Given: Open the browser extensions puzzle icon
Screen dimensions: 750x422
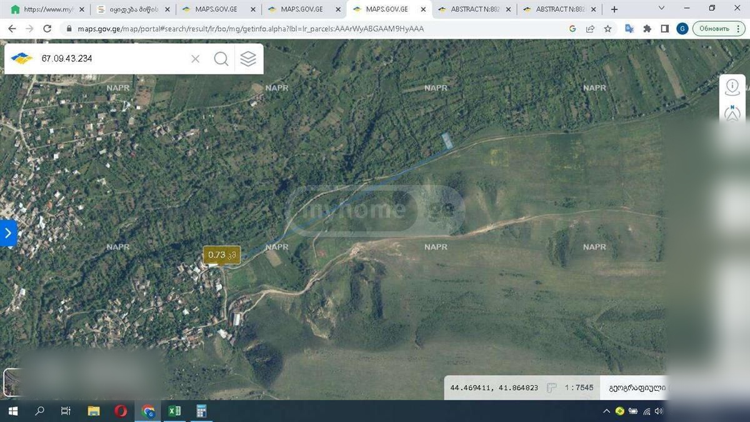Looking at the screenshot, I should [647, 29].
